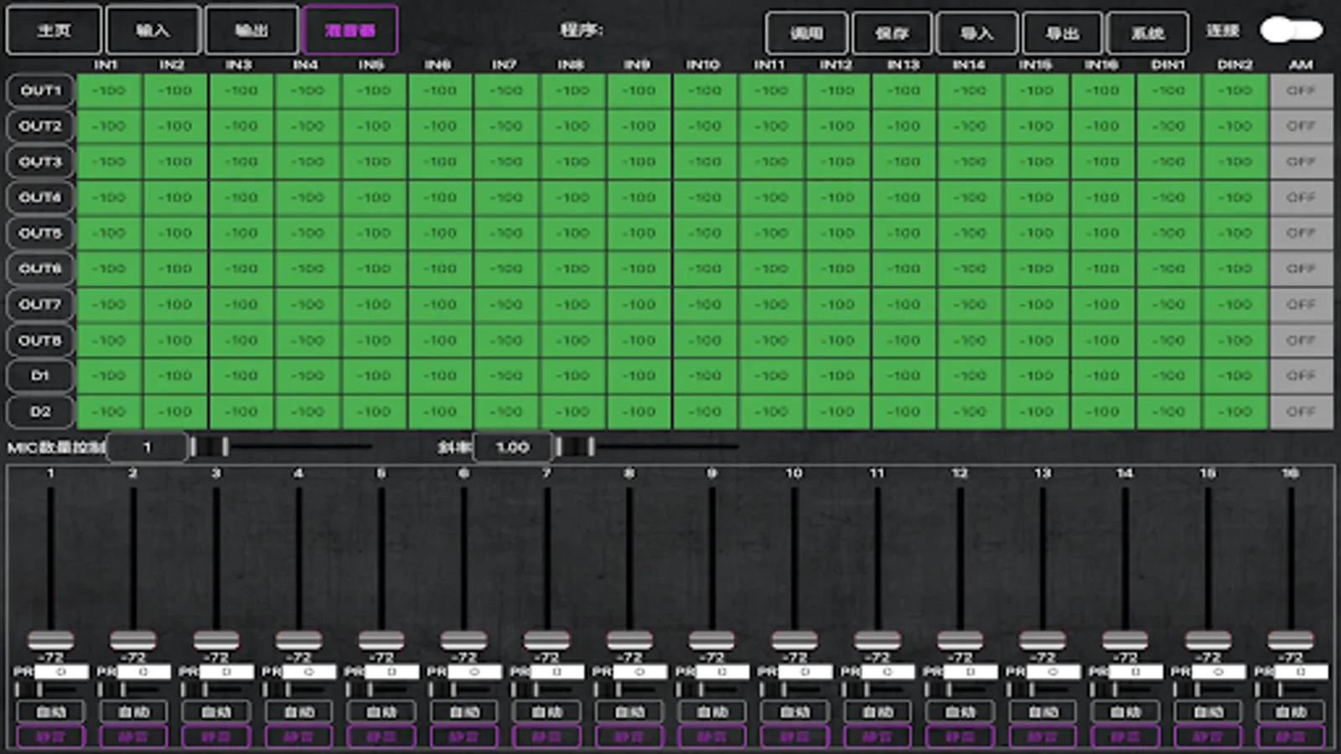Viewport: 1341px width, 754px height.
Task: Click the 斜率 value field showing 1.00
Action: [x=512, y=447]
